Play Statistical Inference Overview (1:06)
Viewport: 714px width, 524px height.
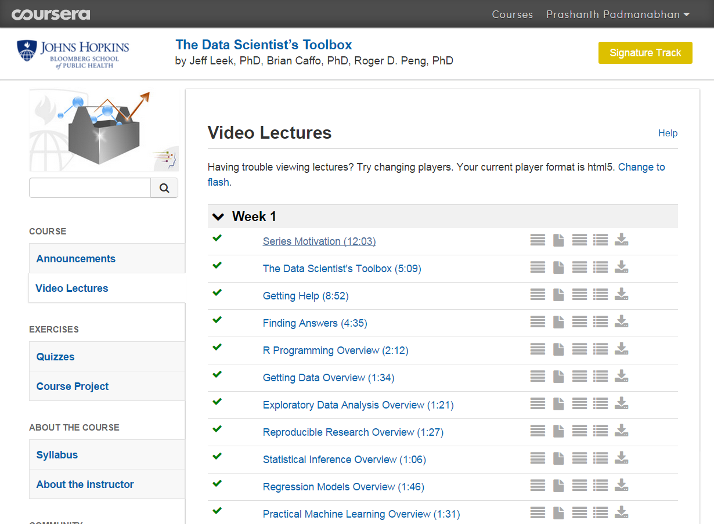click(x=344, y=460)
